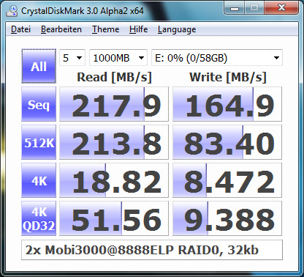Open the test count dropdown showing 5

coord(72,58)
